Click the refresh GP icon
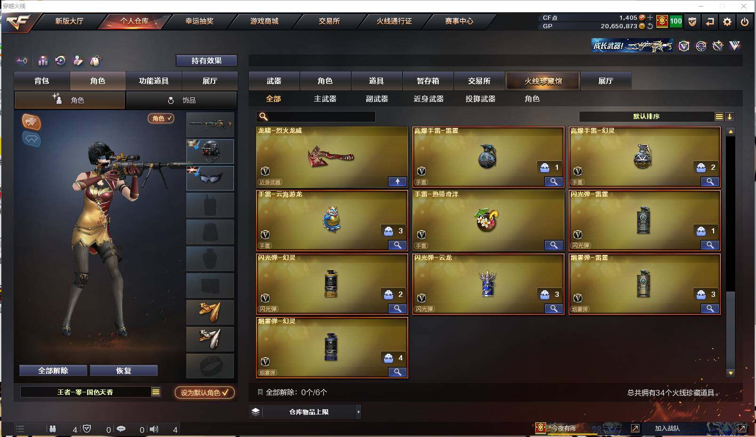This screenshot has width=756, height=437. pos(650,26)
